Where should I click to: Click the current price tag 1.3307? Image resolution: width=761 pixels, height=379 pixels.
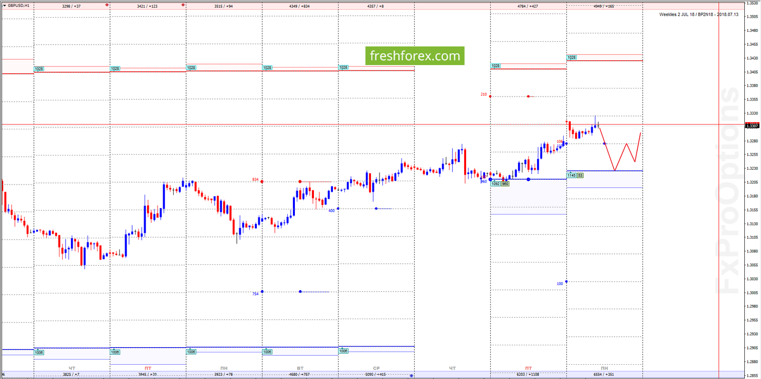pyautogui.click(x=752, y=126)
